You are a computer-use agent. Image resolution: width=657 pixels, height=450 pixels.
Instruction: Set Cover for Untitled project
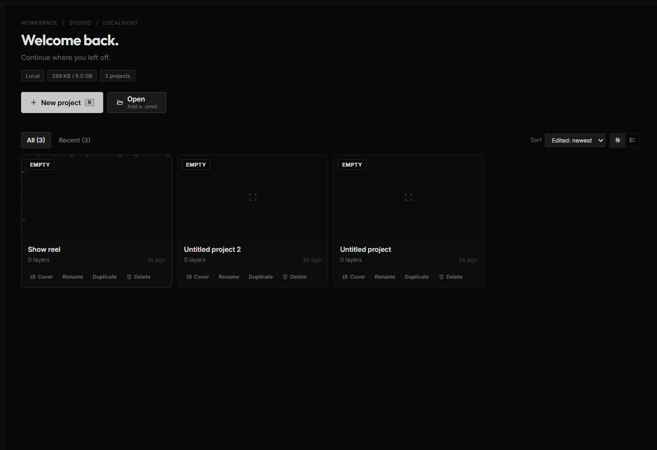tap(354, 277)
